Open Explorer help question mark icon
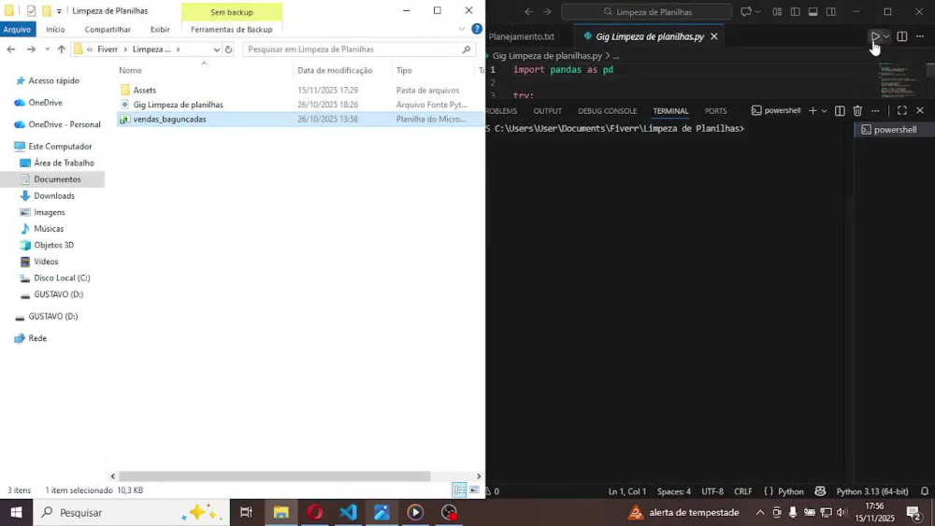This screenshot has height=526, width=935. [x=477, y=29]
